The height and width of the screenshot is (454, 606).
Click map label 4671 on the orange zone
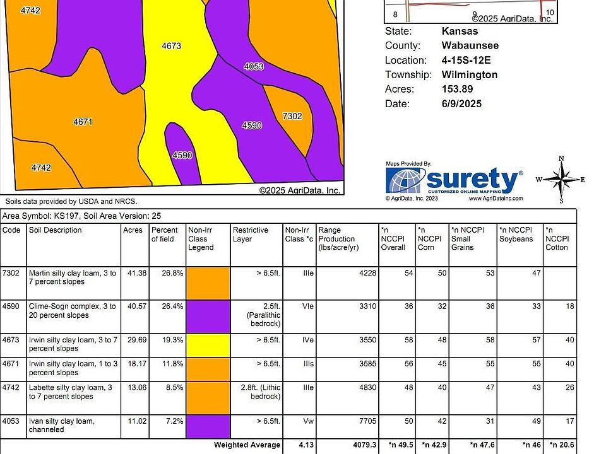(x=83, y=122)
